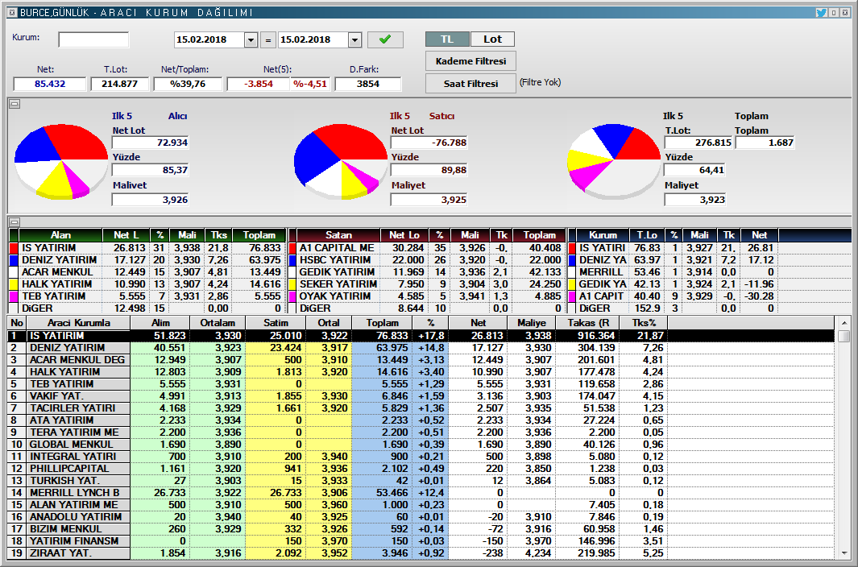Switch to TL mode
This screenshot has height=567, width=858.
coord(447,39)
